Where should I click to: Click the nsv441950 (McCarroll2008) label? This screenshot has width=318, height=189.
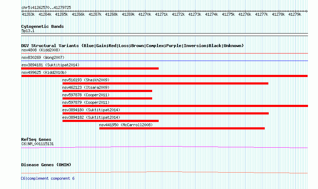click(126, 125)
